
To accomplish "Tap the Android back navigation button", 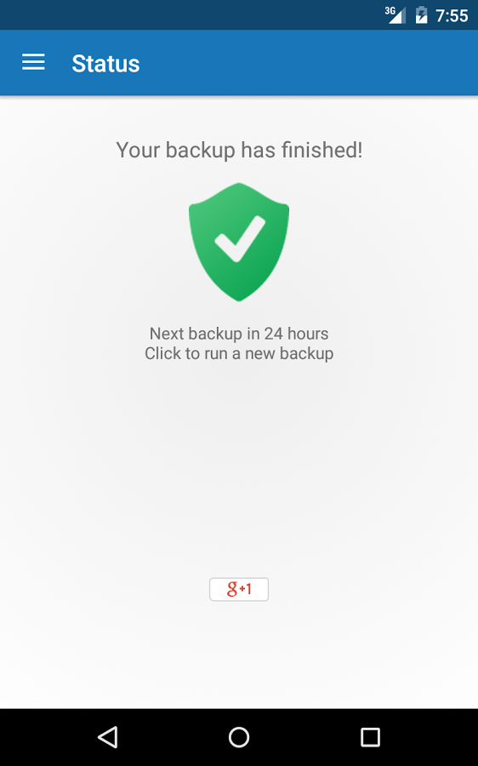I will (107, 737).
